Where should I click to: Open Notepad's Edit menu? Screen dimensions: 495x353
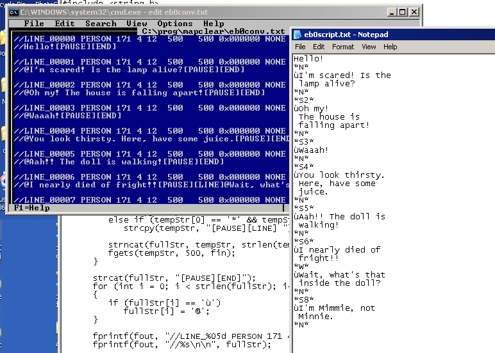319,47
